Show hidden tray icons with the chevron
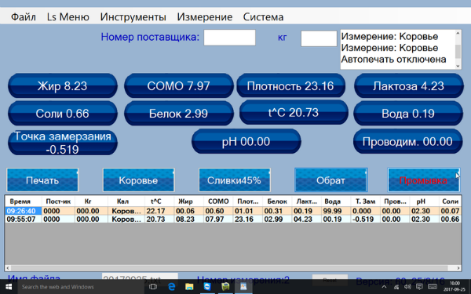Screen dimensions: 471x294 point(384,287)
